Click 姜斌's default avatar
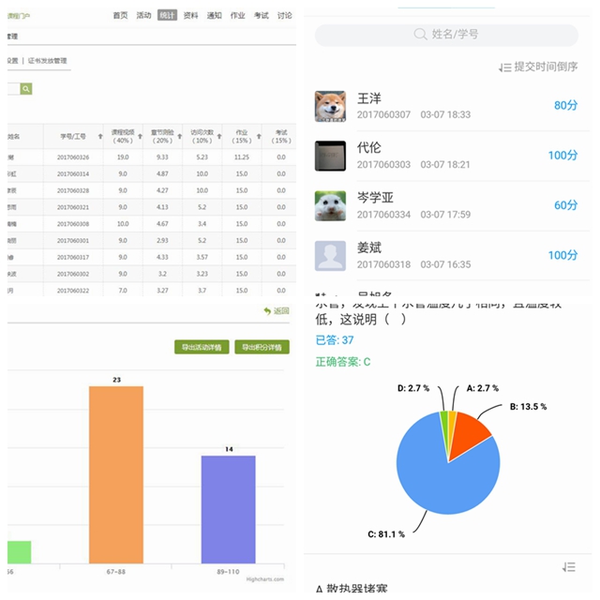This screenshot has height=600, width=600. click(330, 255)
